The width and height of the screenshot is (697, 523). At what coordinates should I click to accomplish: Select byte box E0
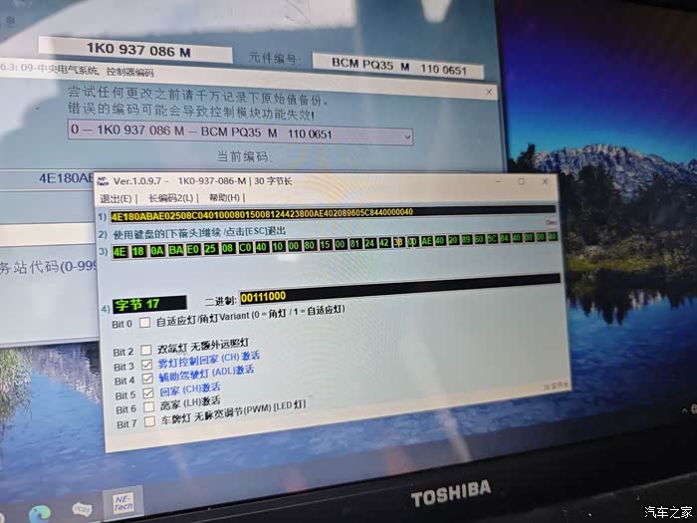click(x=193, y=249)
